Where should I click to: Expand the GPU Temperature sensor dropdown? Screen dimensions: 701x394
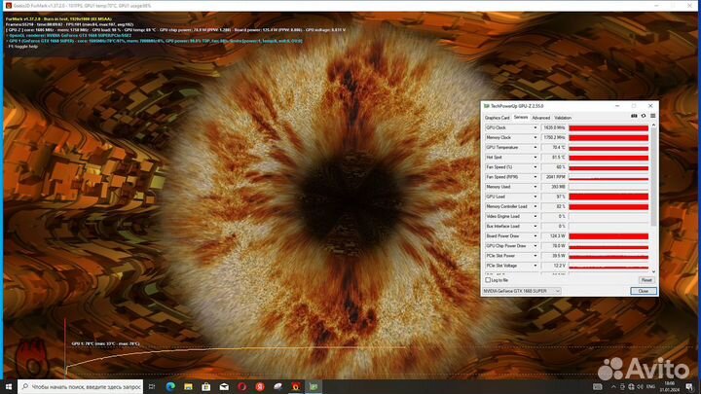click(535, 147)
